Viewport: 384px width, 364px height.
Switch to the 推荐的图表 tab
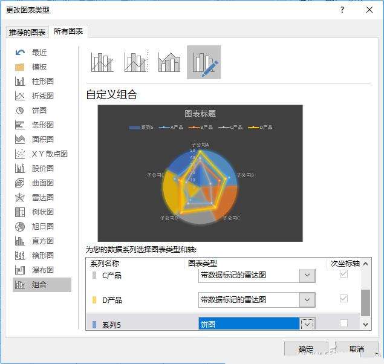coord(27,32)
